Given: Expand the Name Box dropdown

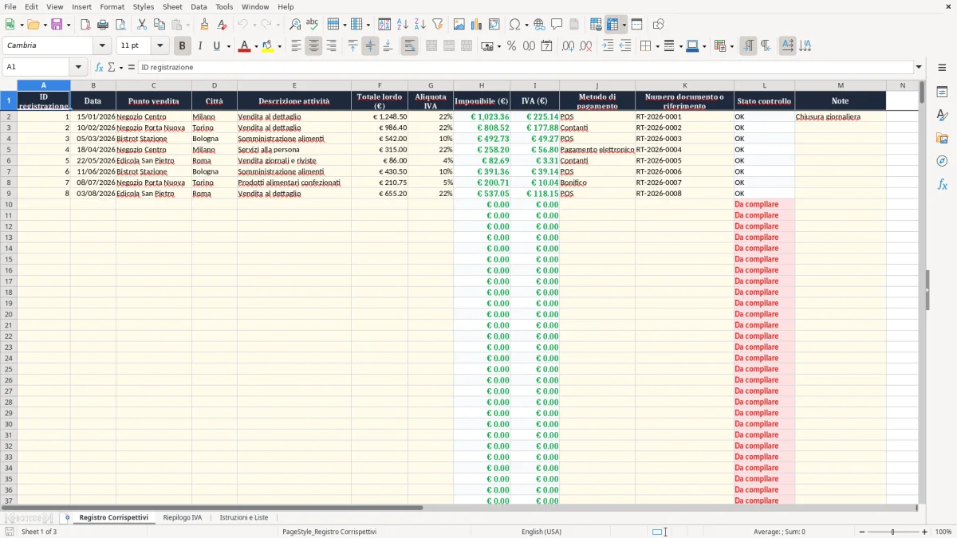Looking at the screenshot, I should (78, 67).
